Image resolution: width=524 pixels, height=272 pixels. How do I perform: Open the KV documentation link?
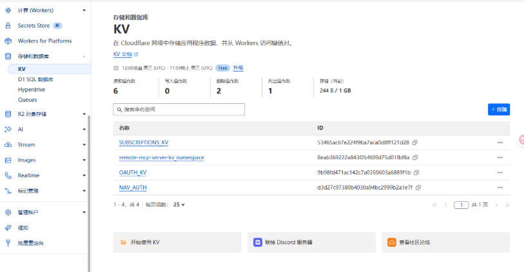click(122, 54)
